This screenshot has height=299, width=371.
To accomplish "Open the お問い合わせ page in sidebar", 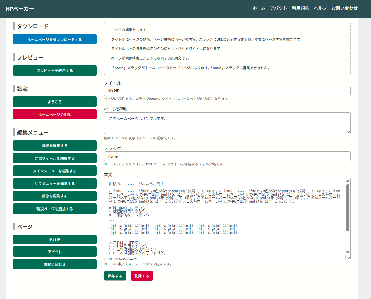I will coord(55,264).
